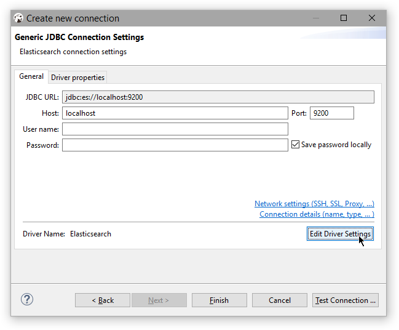
Task: Click Finish to create the connection
Action: pyautogui.click(x=219, y=300)
